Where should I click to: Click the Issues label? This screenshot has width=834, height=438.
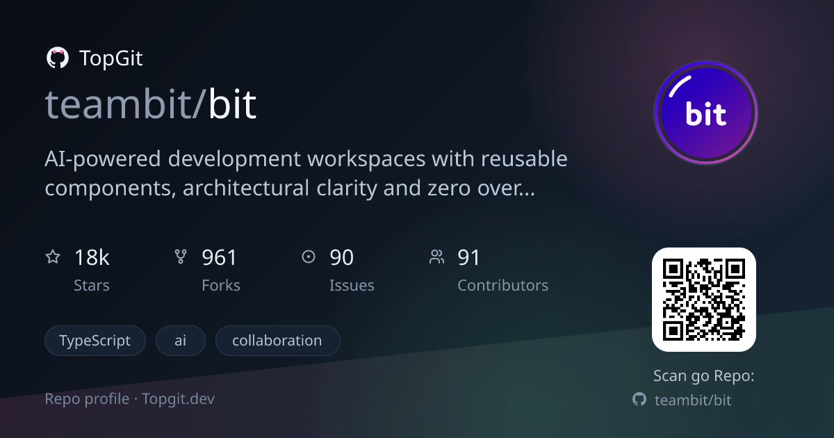pyautogui.click(x=352, y=285)
